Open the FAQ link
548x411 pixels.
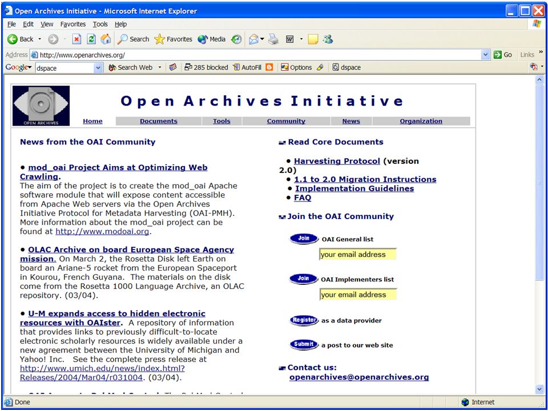(303, 198)
